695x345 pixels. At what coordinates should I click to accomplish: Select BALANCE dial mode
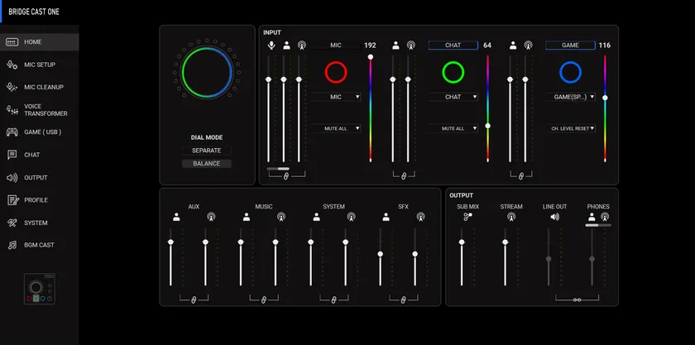click(x=206, y=164)
